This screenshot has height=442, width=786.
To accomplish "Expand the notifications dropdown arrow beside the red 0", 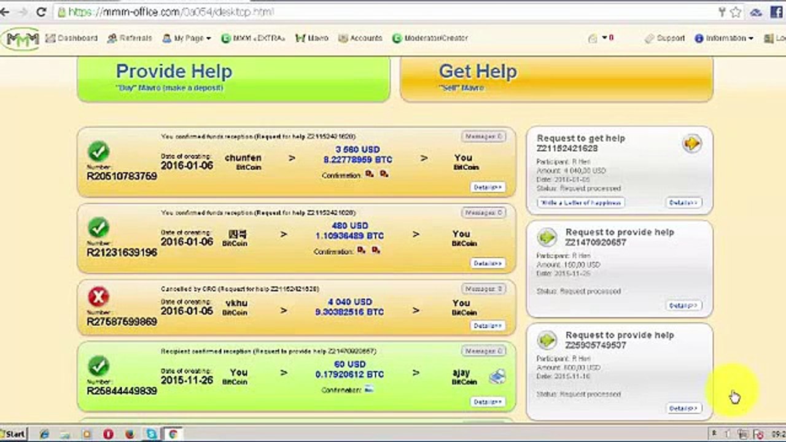I will 604,38.
